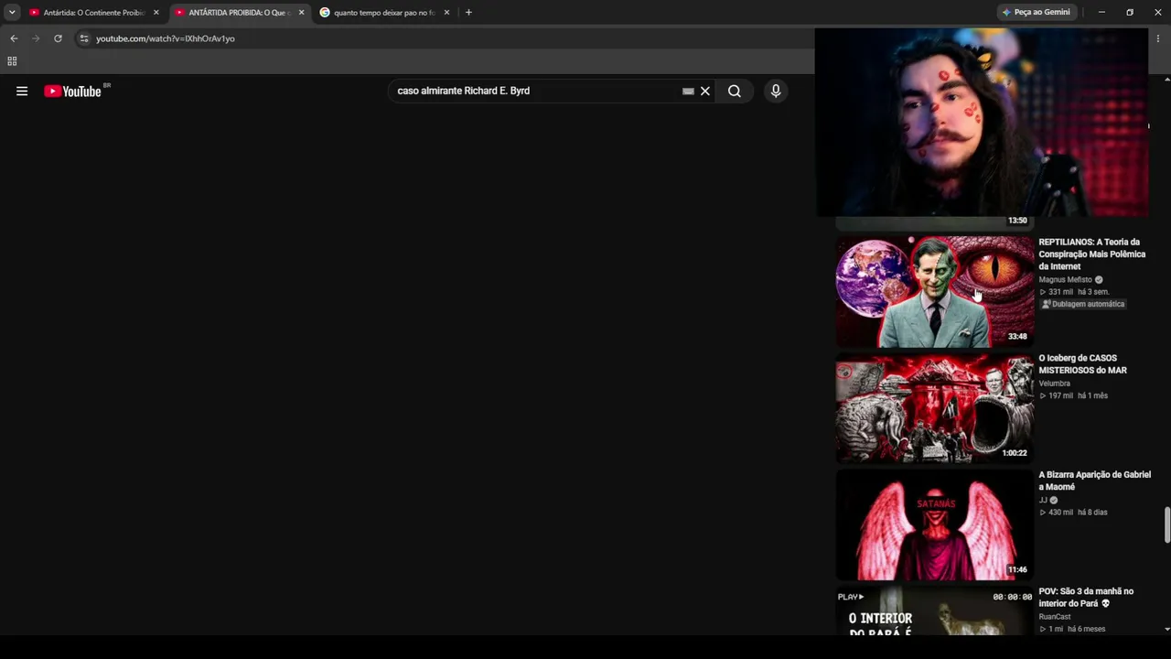Reload the current YouTube page
The height and width of the screenshot is (659, 1171).
click(58, 38)
